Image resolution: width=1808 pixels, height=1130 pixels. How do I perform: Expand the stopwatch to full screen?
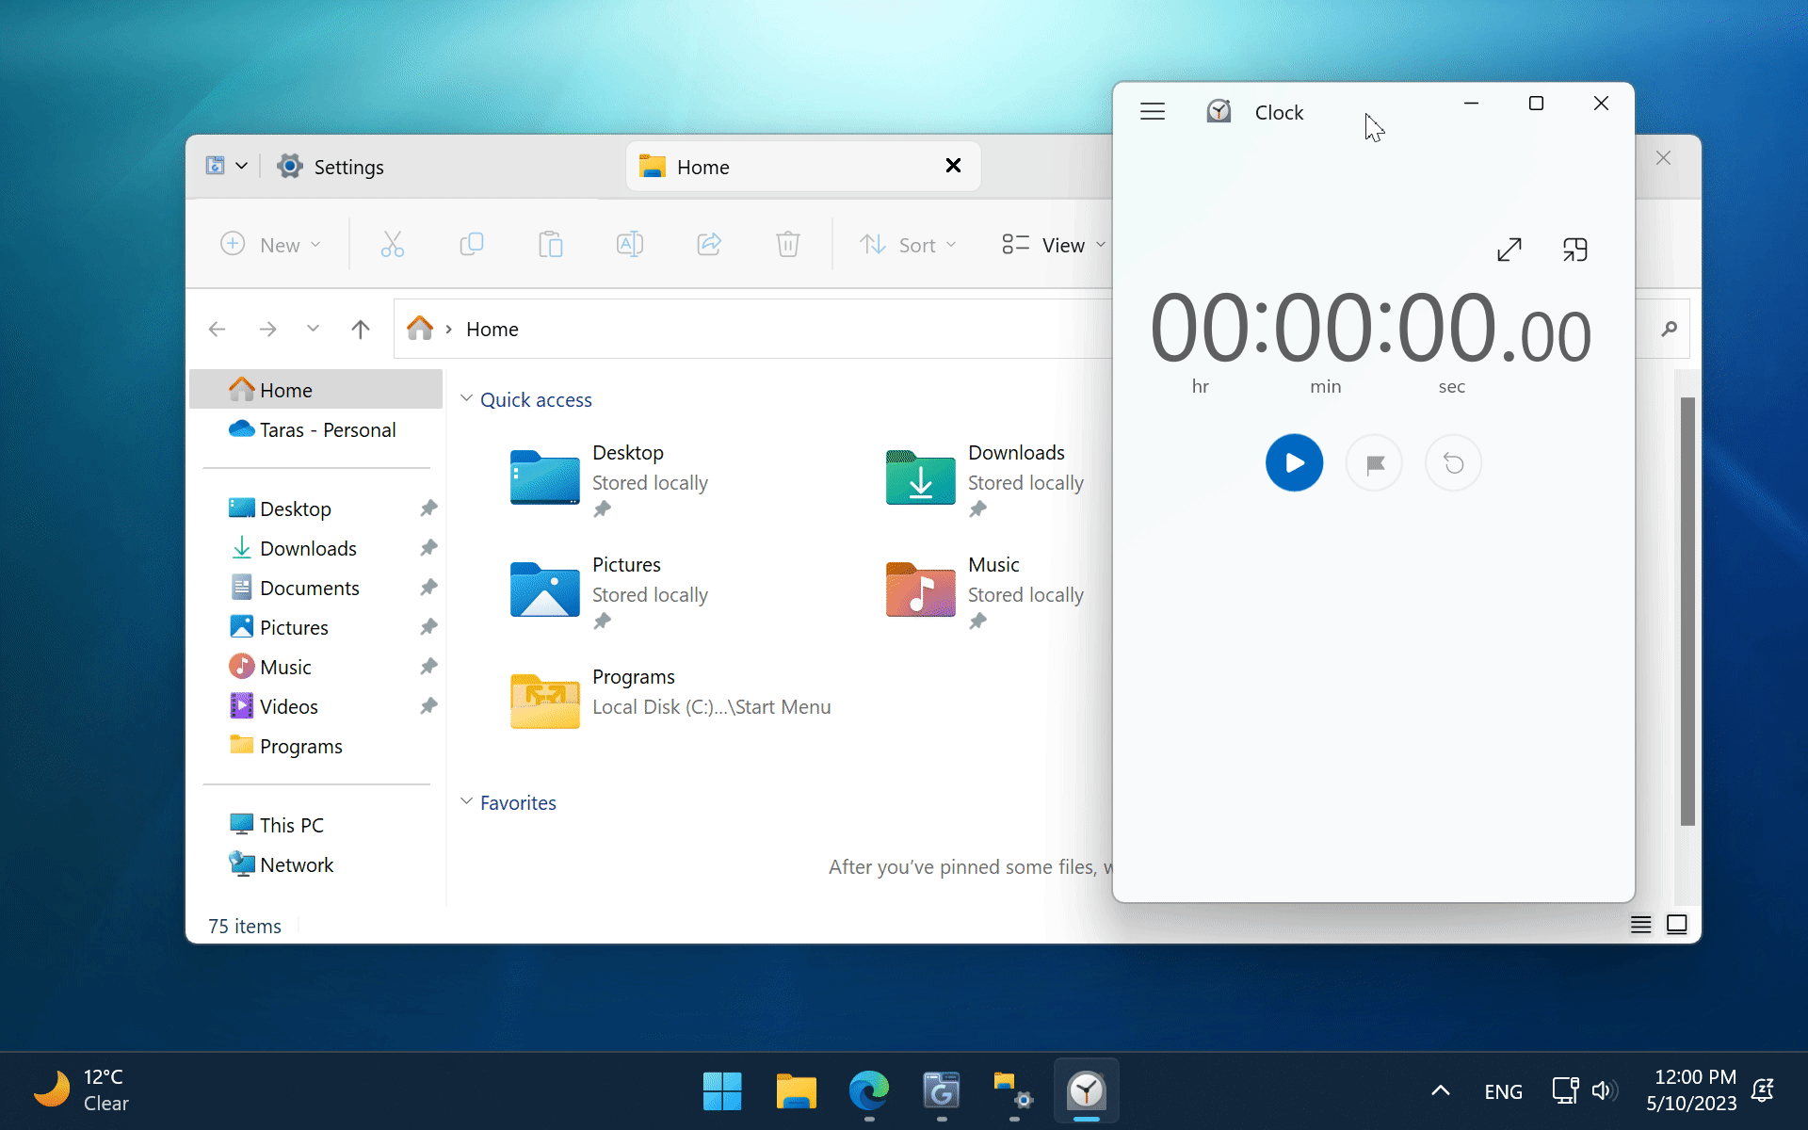point(1509,249)
